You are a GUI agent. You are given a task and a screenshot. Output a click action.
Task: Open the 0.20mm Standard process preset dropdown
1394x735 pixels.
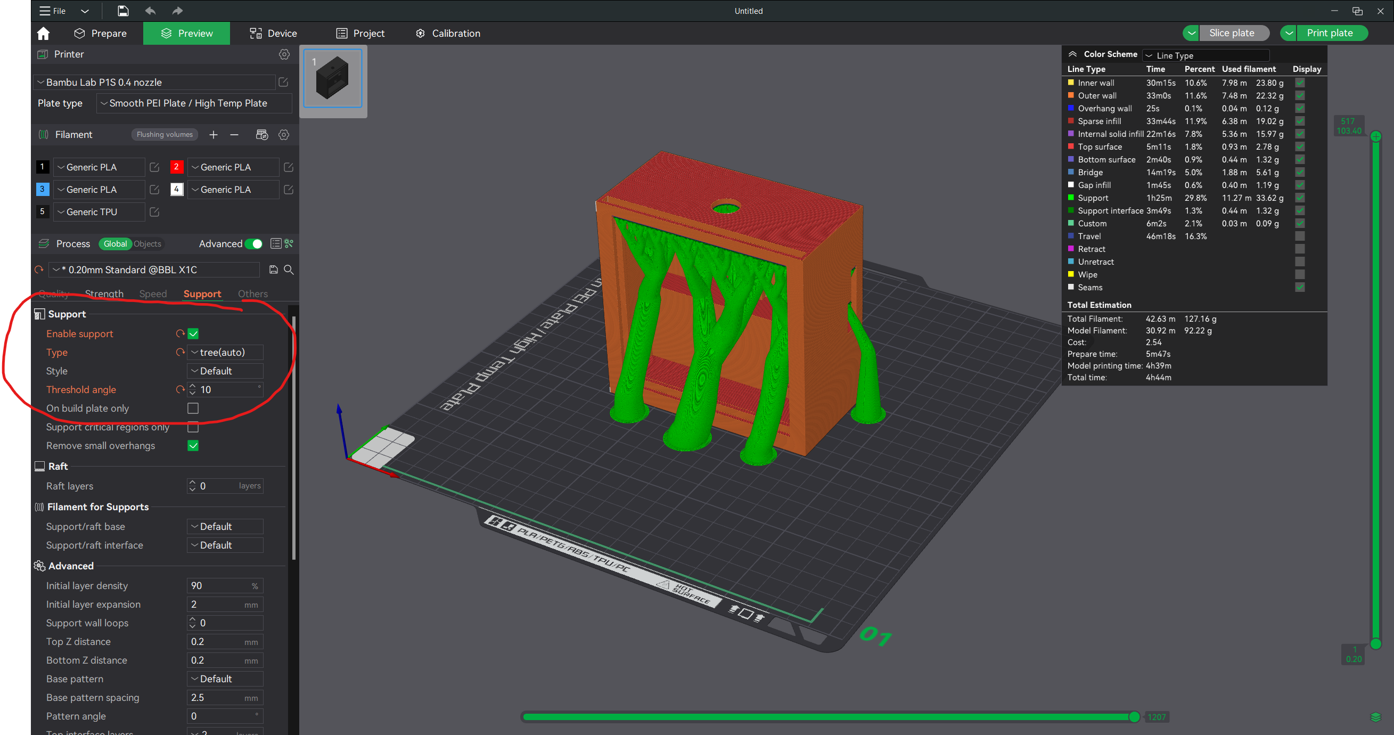click(154, 269)
